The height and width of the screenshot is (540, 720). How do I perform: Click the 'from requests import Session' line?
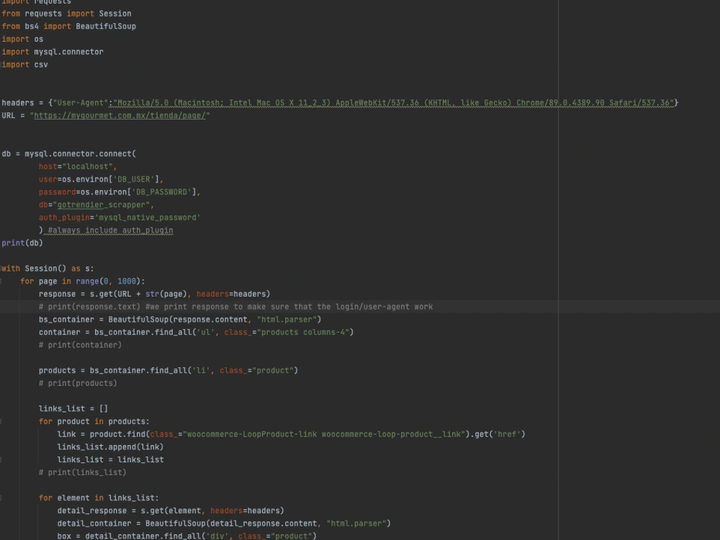click(66, 14)
